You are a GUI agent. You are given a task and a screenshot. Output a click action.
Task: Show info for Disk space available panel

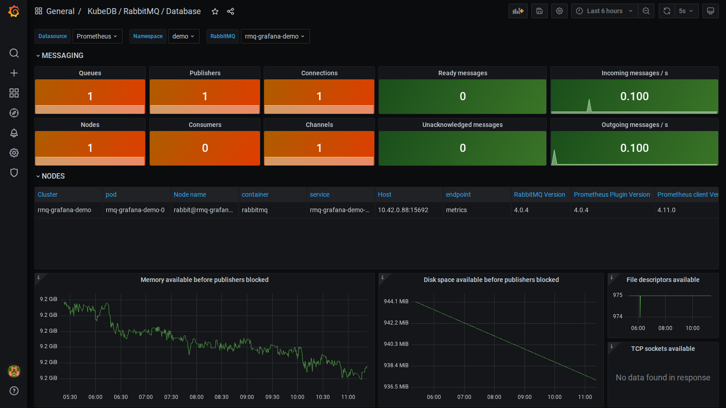pos(383,277)
